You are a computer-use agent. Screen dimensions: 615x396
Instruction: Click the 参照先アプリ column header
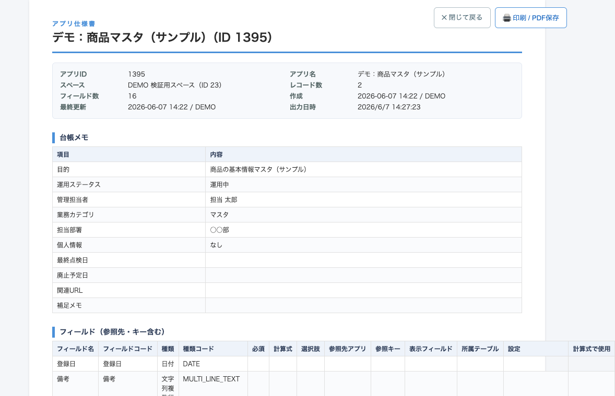(347, 349)
